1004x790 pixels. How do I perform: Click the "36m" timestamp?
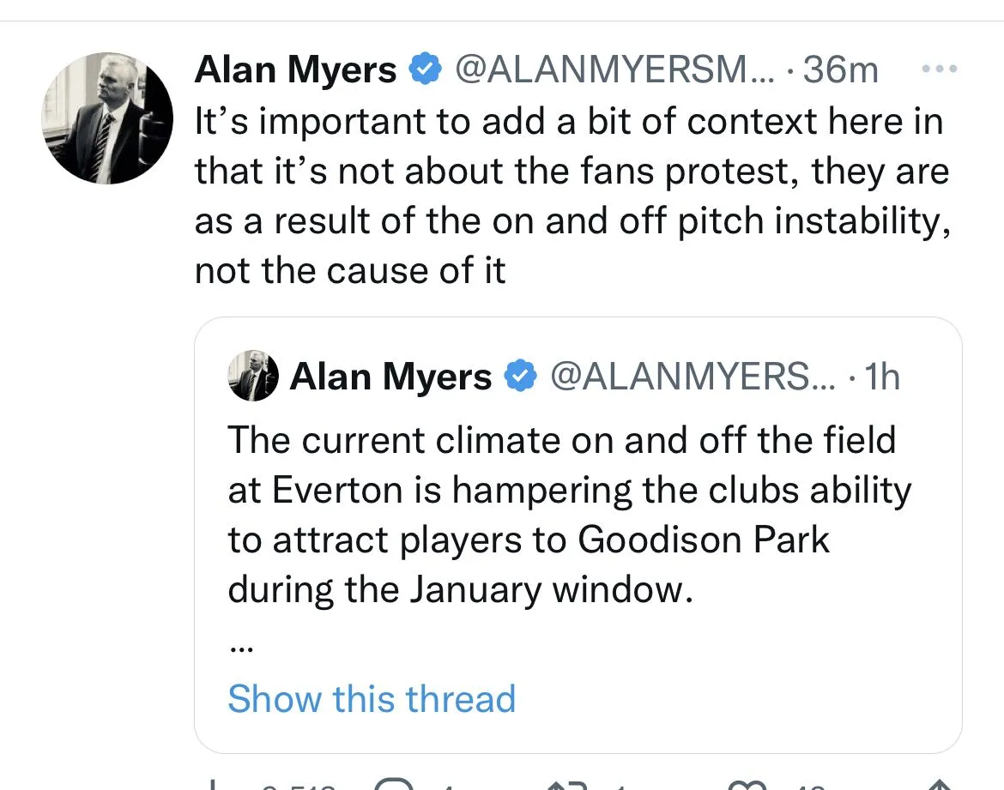(x=841, y=69)
